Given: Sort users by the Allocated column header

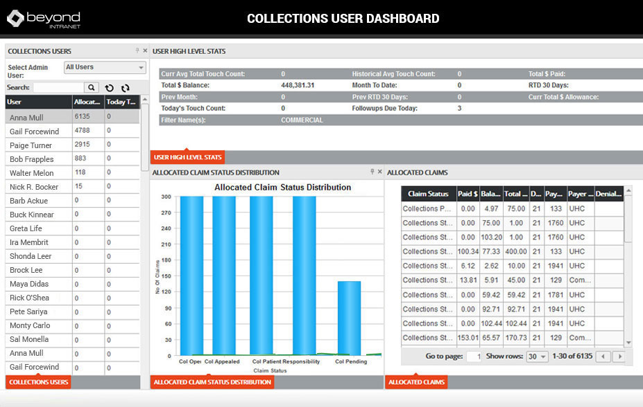Looking at the screenshot, I should pyautogui.click(x=87, y=102).
